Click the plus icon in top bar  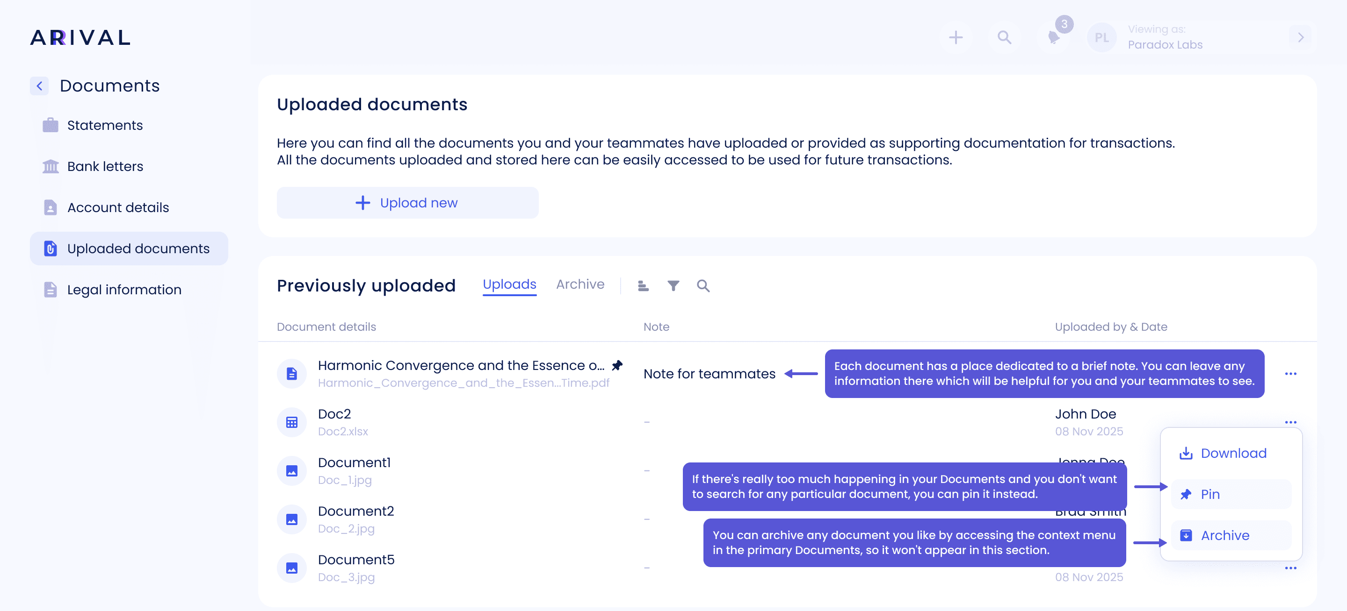pyautogui.click(x=956, y=37)
